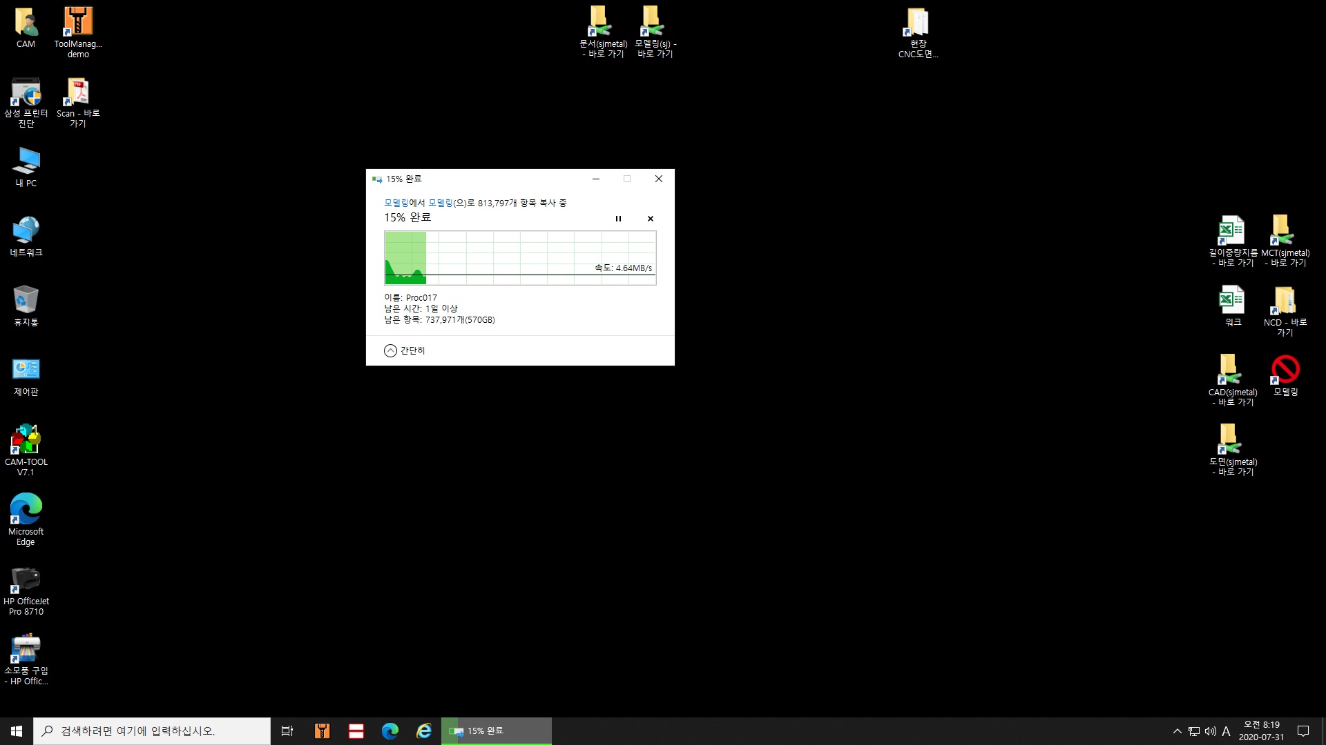
Task: Select the 문서(sjmetal) 바로 가기 folder
Action: pyautogui.click(x=603, y=32)
